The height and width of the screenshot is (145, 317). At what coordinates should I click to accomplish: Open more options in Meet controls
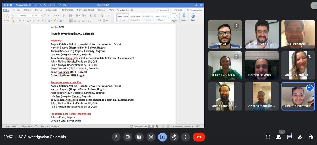tap(186, 137)
